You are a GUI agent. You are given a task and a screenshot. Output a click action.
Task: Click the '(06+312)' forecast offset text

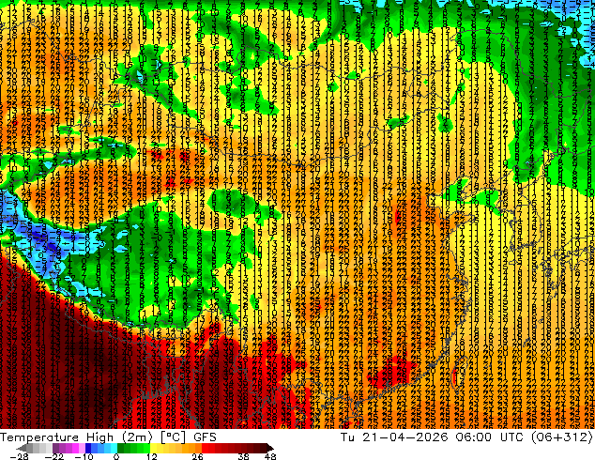point(563,437)
